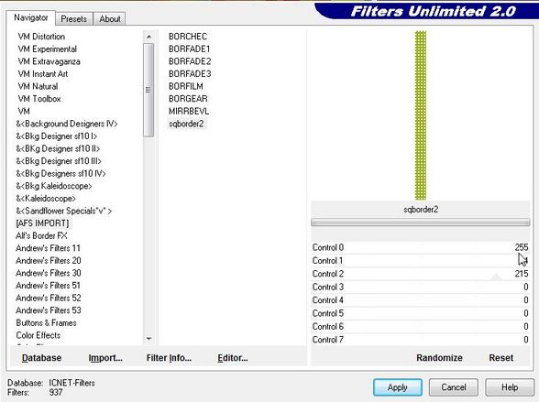This screenshot has height=402, width=539.
Task: Click the Import button
Action: click(105, 358)
